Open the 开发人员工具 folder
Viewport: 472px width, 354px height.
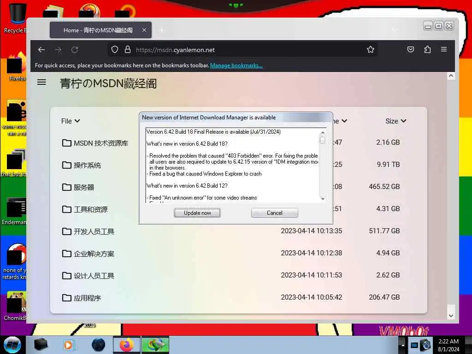94,231
